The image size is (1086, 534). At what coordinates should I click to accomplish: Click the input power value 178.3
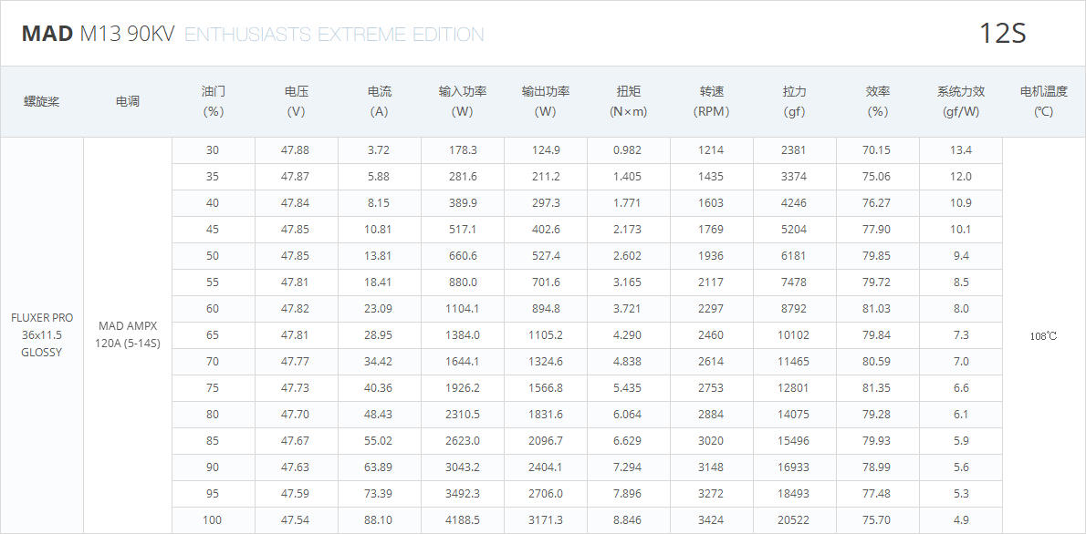463,150
